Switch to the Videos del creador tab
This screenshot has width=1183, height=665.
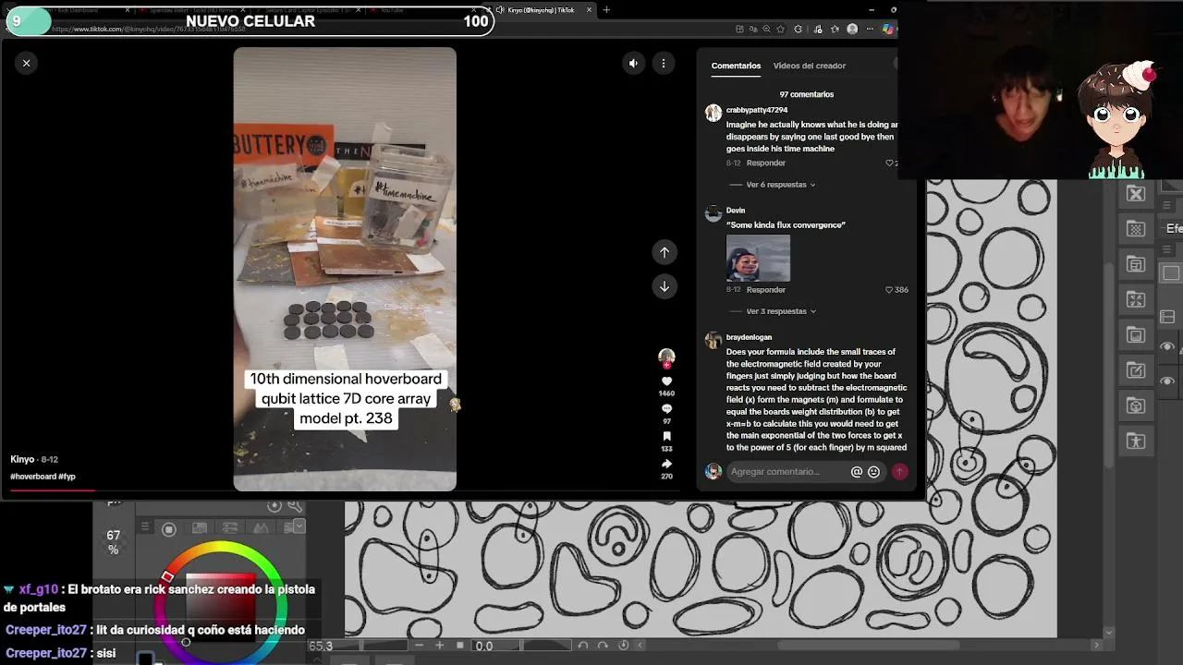click(810, 66)
